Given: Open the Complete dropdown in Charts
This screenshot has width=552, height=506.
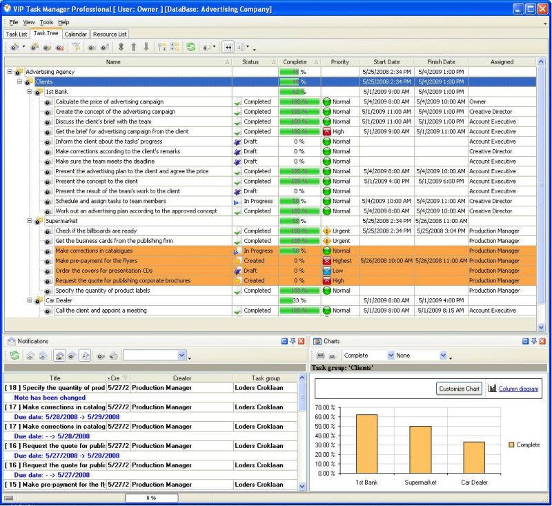Looking at the screenshot, I should tap(391, 356).
